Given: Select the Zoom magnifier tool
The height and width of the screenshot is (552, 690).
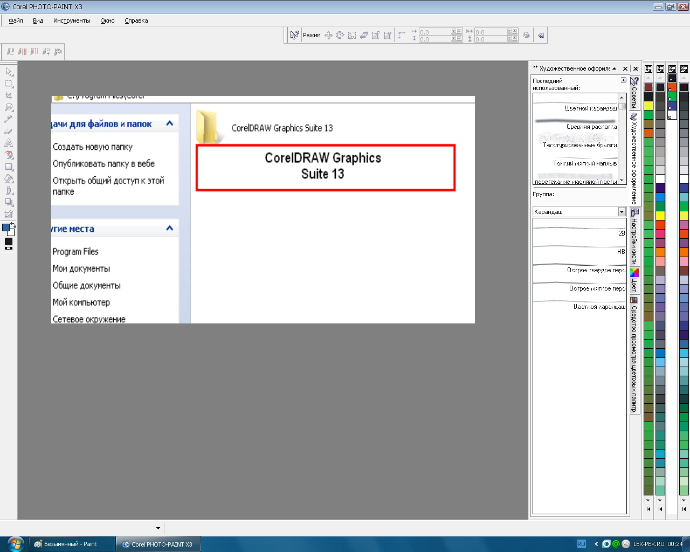Looking at the screenshot, I should pos(9,108).
